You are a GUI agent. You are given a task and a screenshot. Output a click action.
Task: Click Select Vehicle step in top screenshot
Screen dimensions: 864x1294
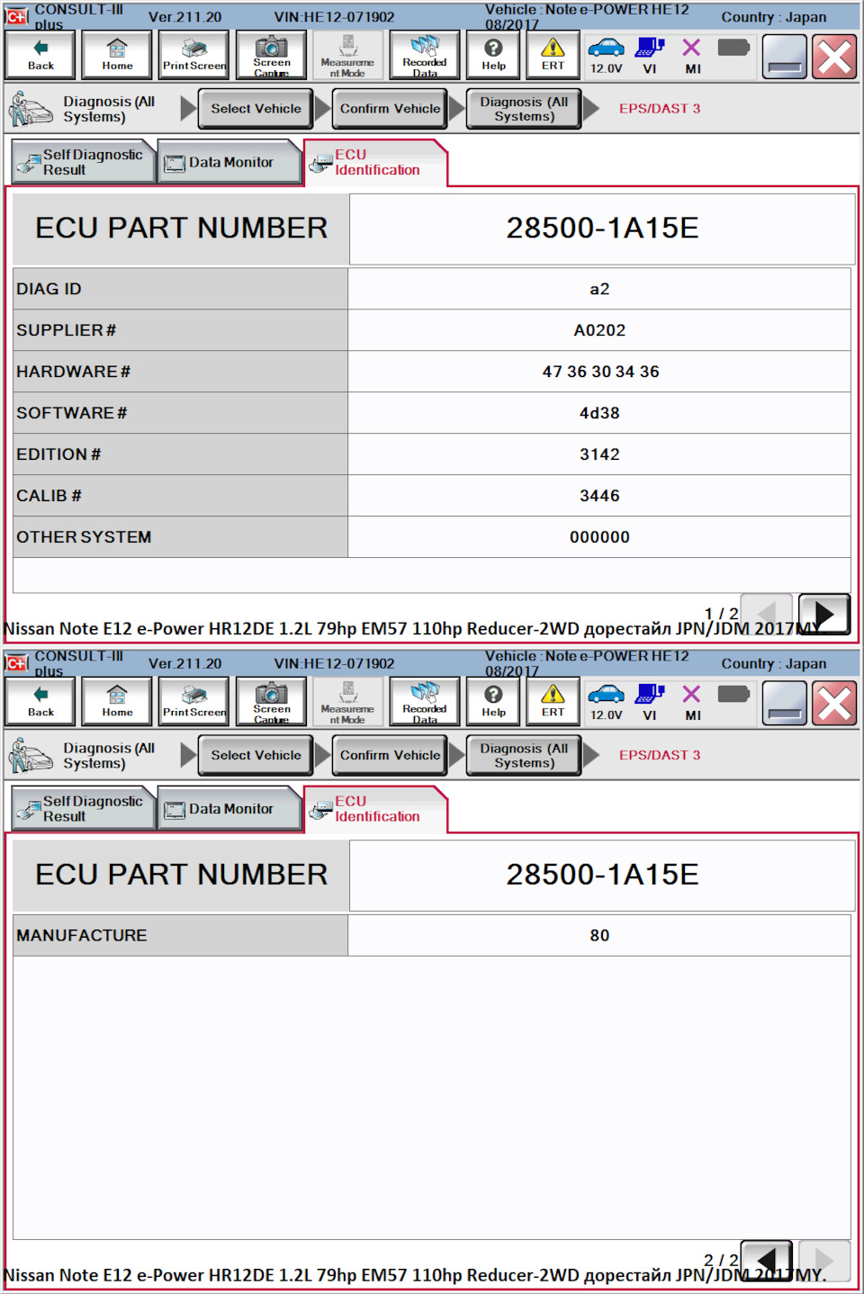pos(256,109)
